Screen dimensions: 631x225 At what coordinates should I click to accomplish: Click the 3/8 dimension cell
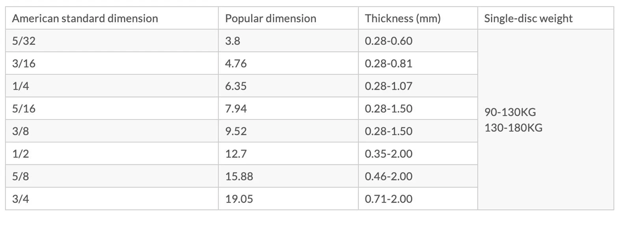[112, 131]
